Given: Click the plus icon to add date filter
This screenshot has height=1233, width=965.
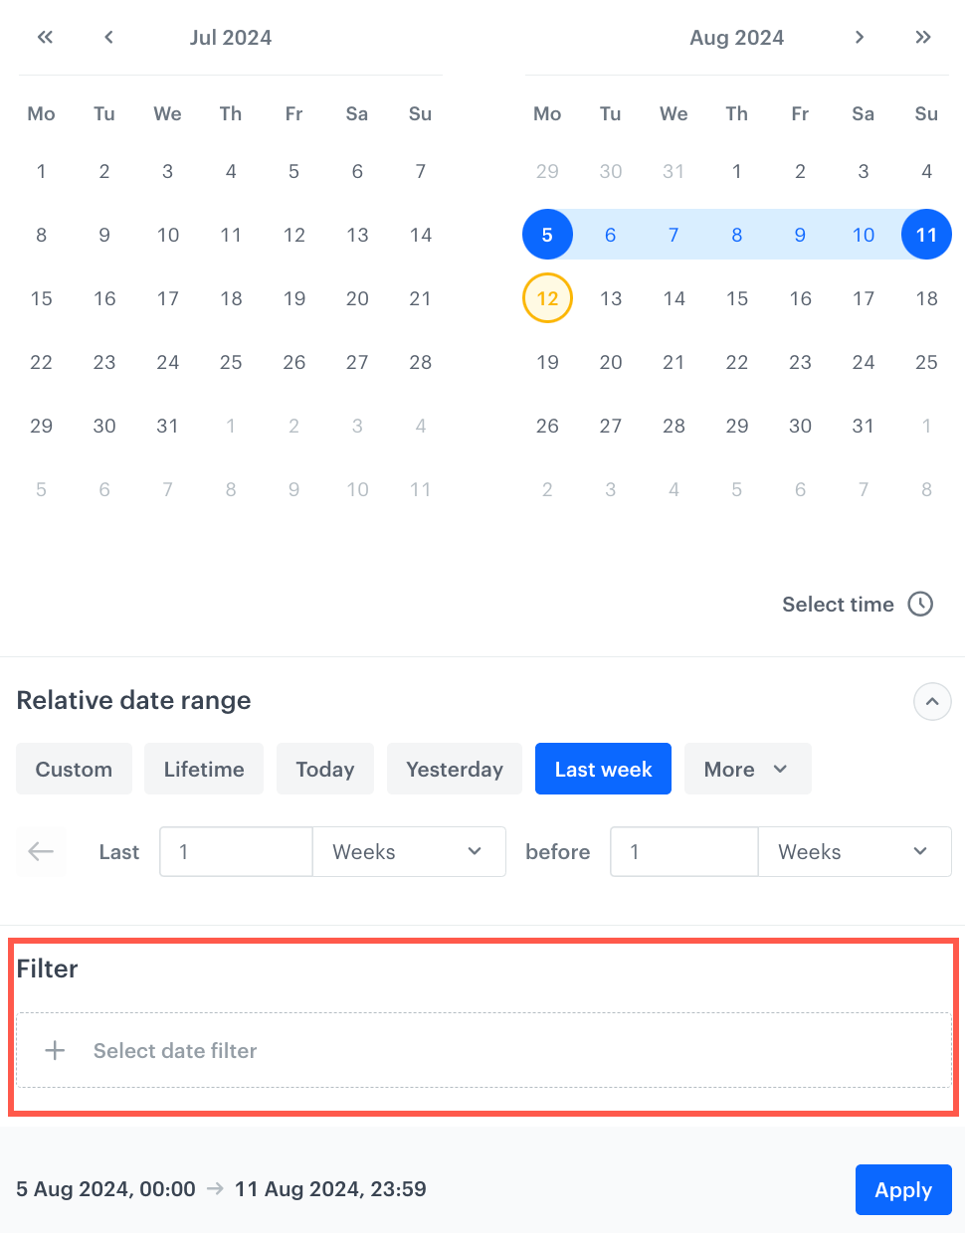Looking at the screenshot, I should [55, 1050].
